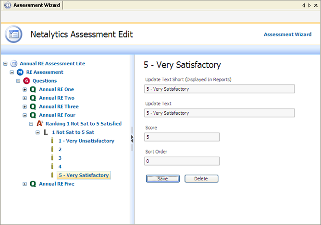Image resolution: width=321 pixels, height=225 pixels.
Task: Click the next tab arrow
Action: (x=309, y=5)
